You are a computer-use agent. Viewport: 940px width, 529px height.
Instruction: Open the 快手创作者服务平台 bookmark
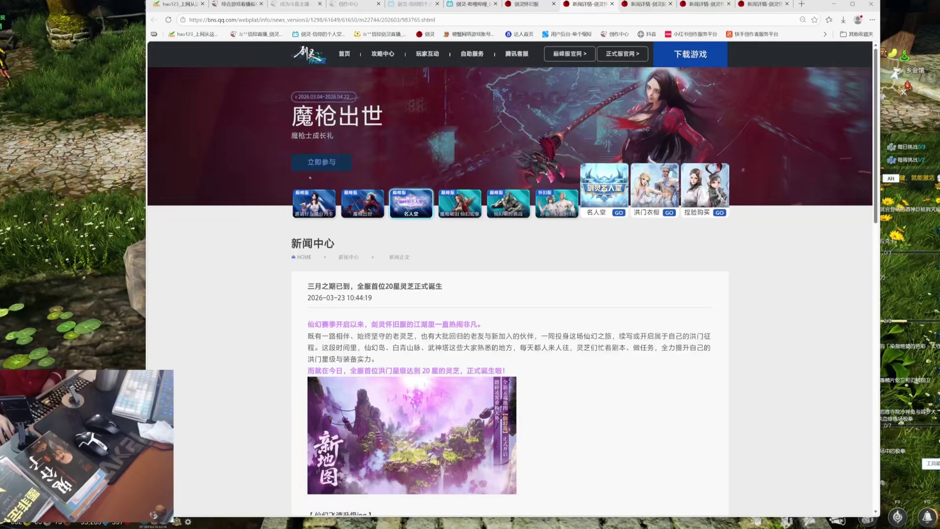752,34
